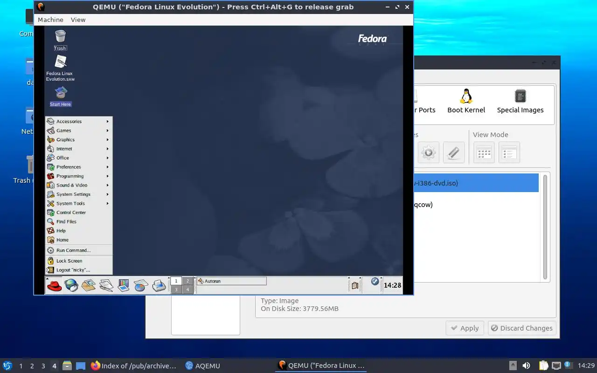597x373 pixels.
Task: Open Help from the Fedora menu
Action: point(78,231)
